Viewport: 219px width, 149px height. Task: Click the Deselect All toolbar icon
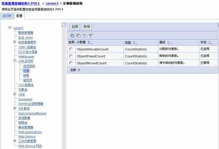click(78, 36)
